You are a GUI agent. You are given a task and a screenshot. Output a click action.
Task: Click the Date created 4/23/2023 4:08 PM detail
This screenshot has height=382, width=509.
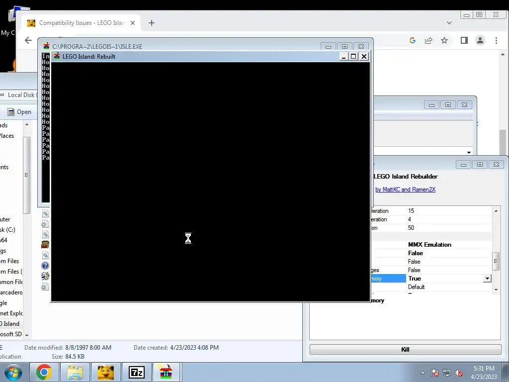coord(176,348)
